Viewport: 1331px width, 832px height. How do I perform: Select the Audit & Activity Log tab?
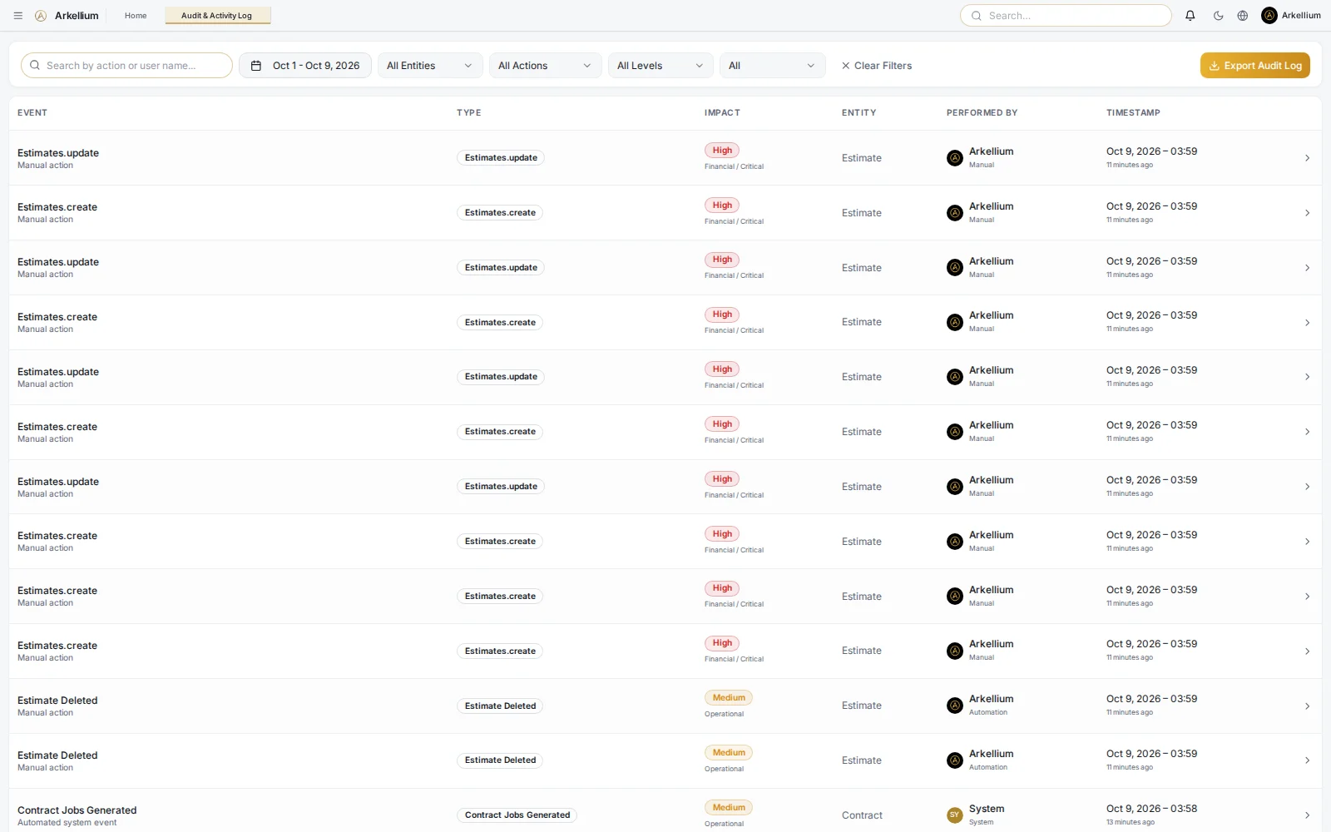(217, 16)
